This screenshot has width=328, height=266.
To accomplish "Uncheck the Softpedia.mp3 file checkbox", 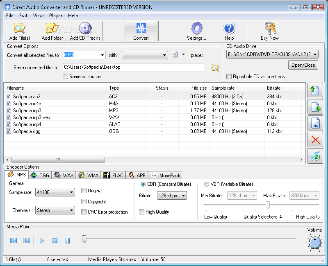I will (8, 110).
